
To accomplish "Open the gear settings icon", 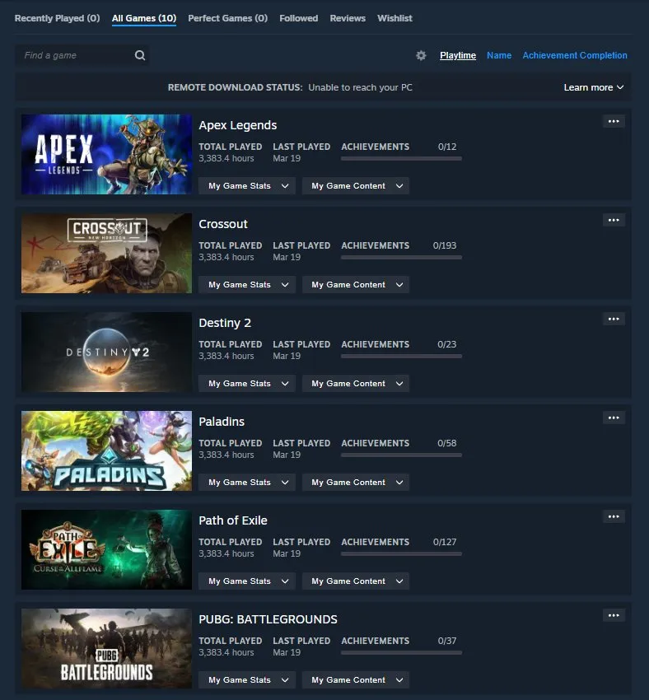I will point(421,55).
